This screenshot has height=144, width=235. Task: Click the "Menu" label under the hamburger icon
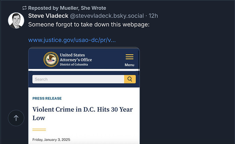click(x=129, y=65)
